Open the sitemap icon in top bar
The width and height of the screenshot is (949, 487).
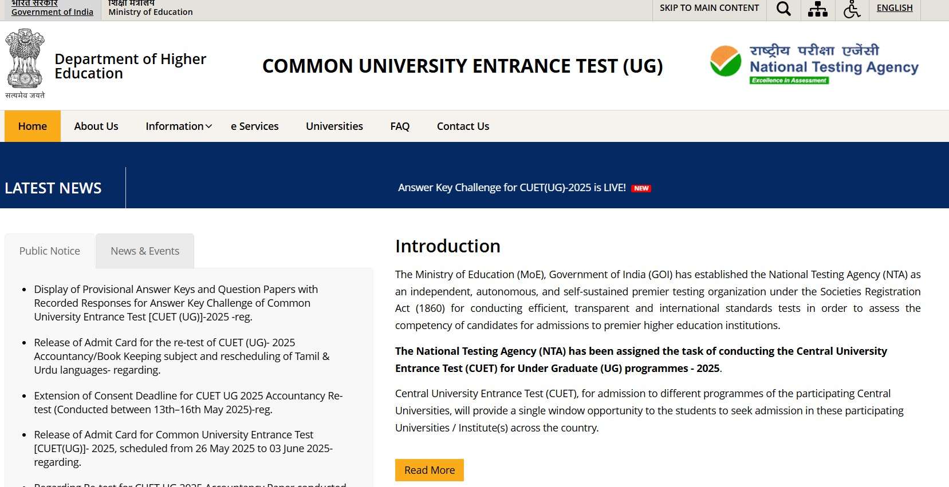[x=817, y=9]
